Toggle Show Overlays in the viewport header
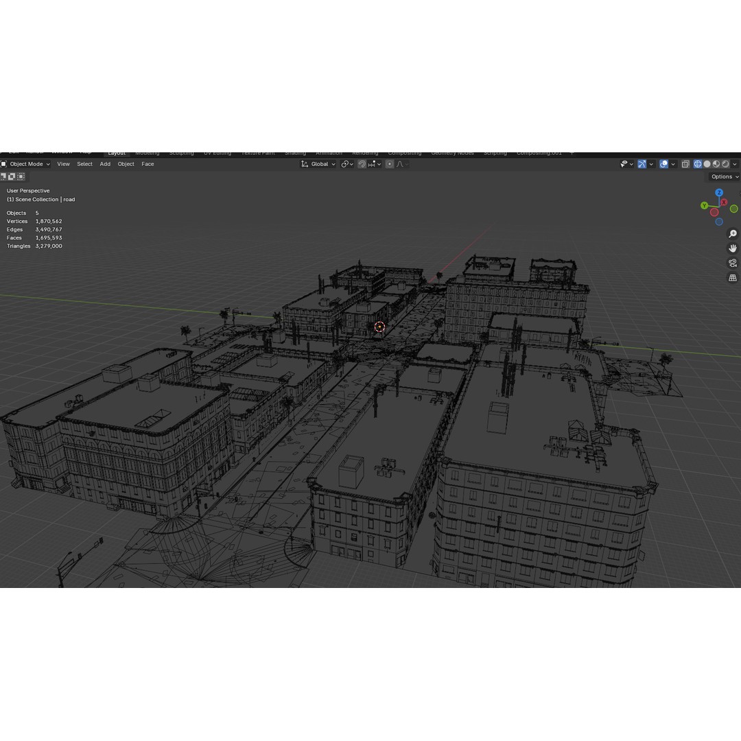This screenshot has height=741, width=741. (663, 164)
